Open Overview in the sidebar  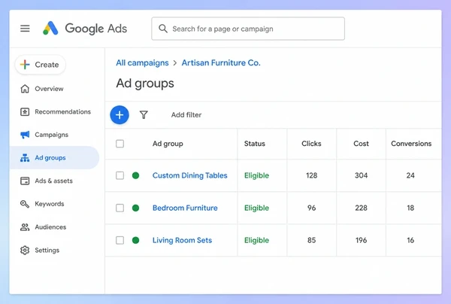(49, 89)
